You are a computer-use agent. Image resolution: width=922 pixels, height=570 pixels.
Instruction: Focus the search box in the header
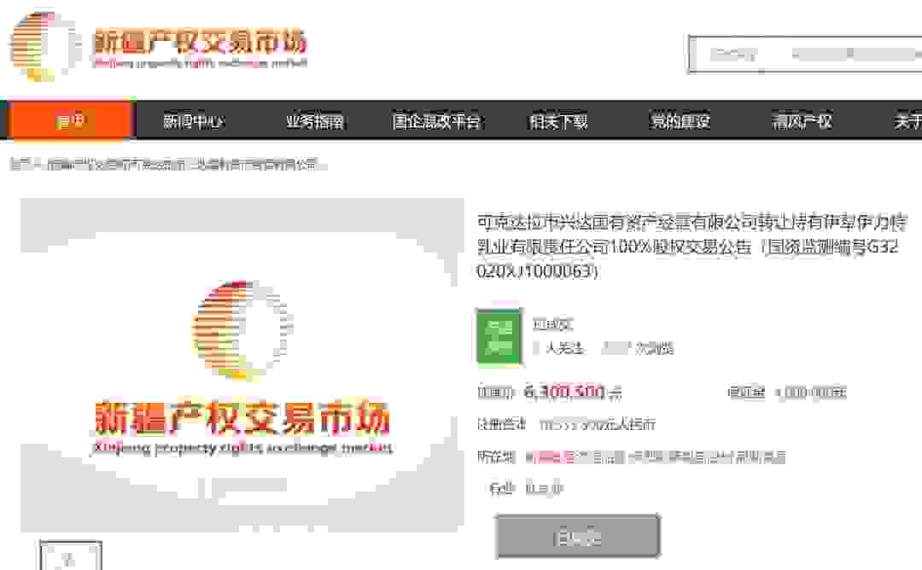(x=805, y=55)
